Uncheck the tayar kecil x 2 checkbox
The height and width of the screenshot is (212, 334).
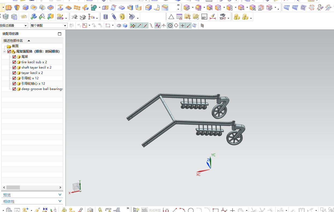(14, 73)
